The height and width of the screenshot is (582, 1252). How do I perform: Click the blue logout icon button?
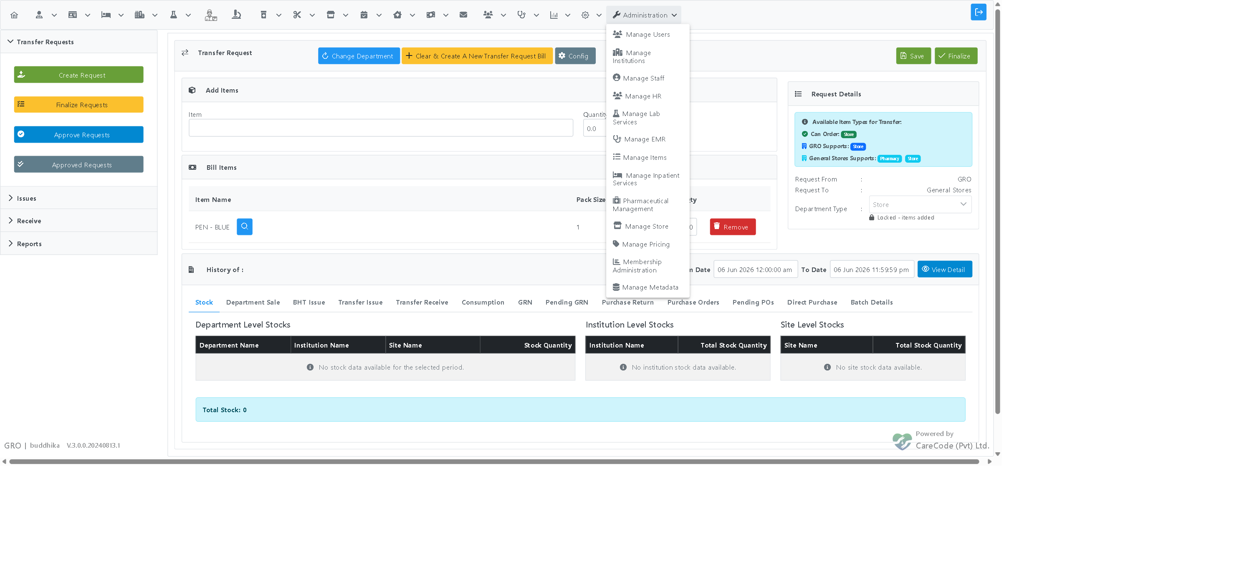tap(979, 12)
